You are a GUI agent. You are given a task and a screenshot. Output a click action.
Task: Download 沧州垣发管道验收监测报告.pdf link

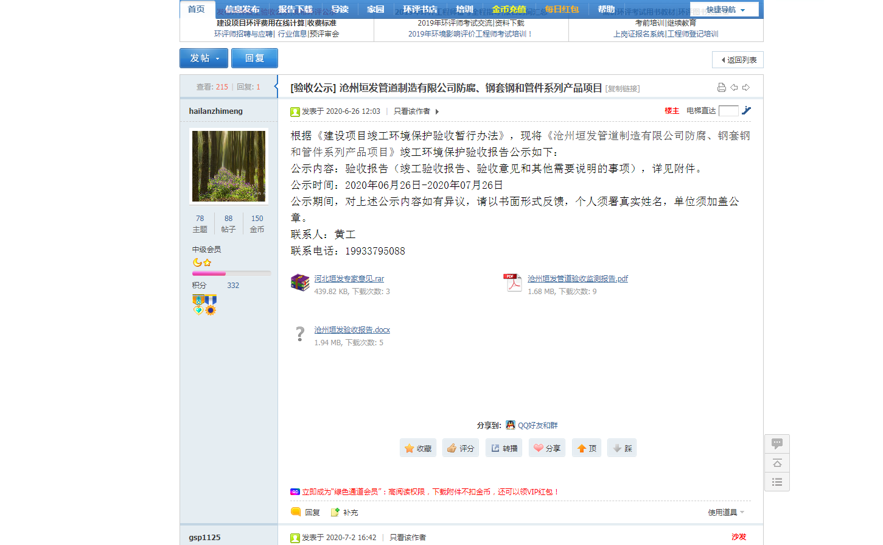(x=578, y=279)
